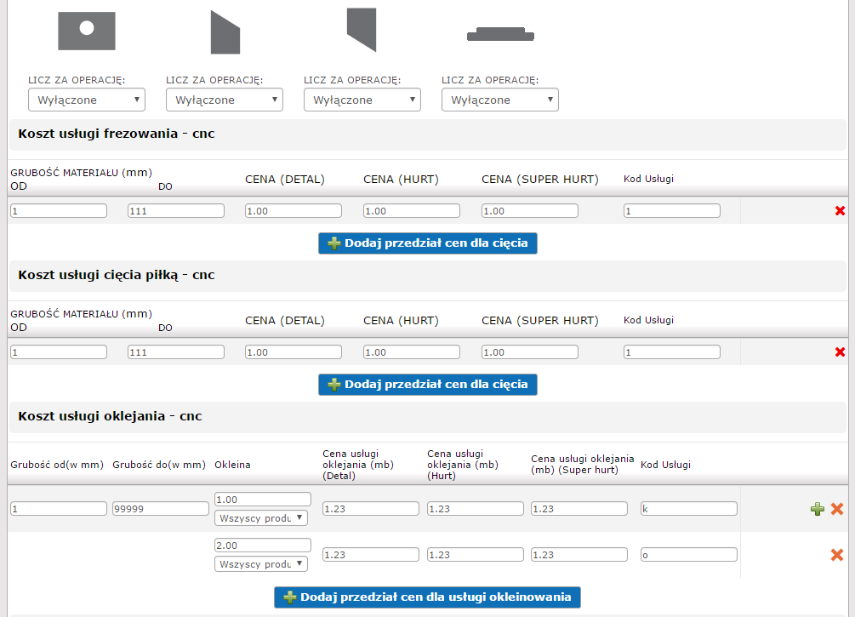855x617 pixels.
Task: Remove first oklejania row with orange X
Action: point(837,509)
